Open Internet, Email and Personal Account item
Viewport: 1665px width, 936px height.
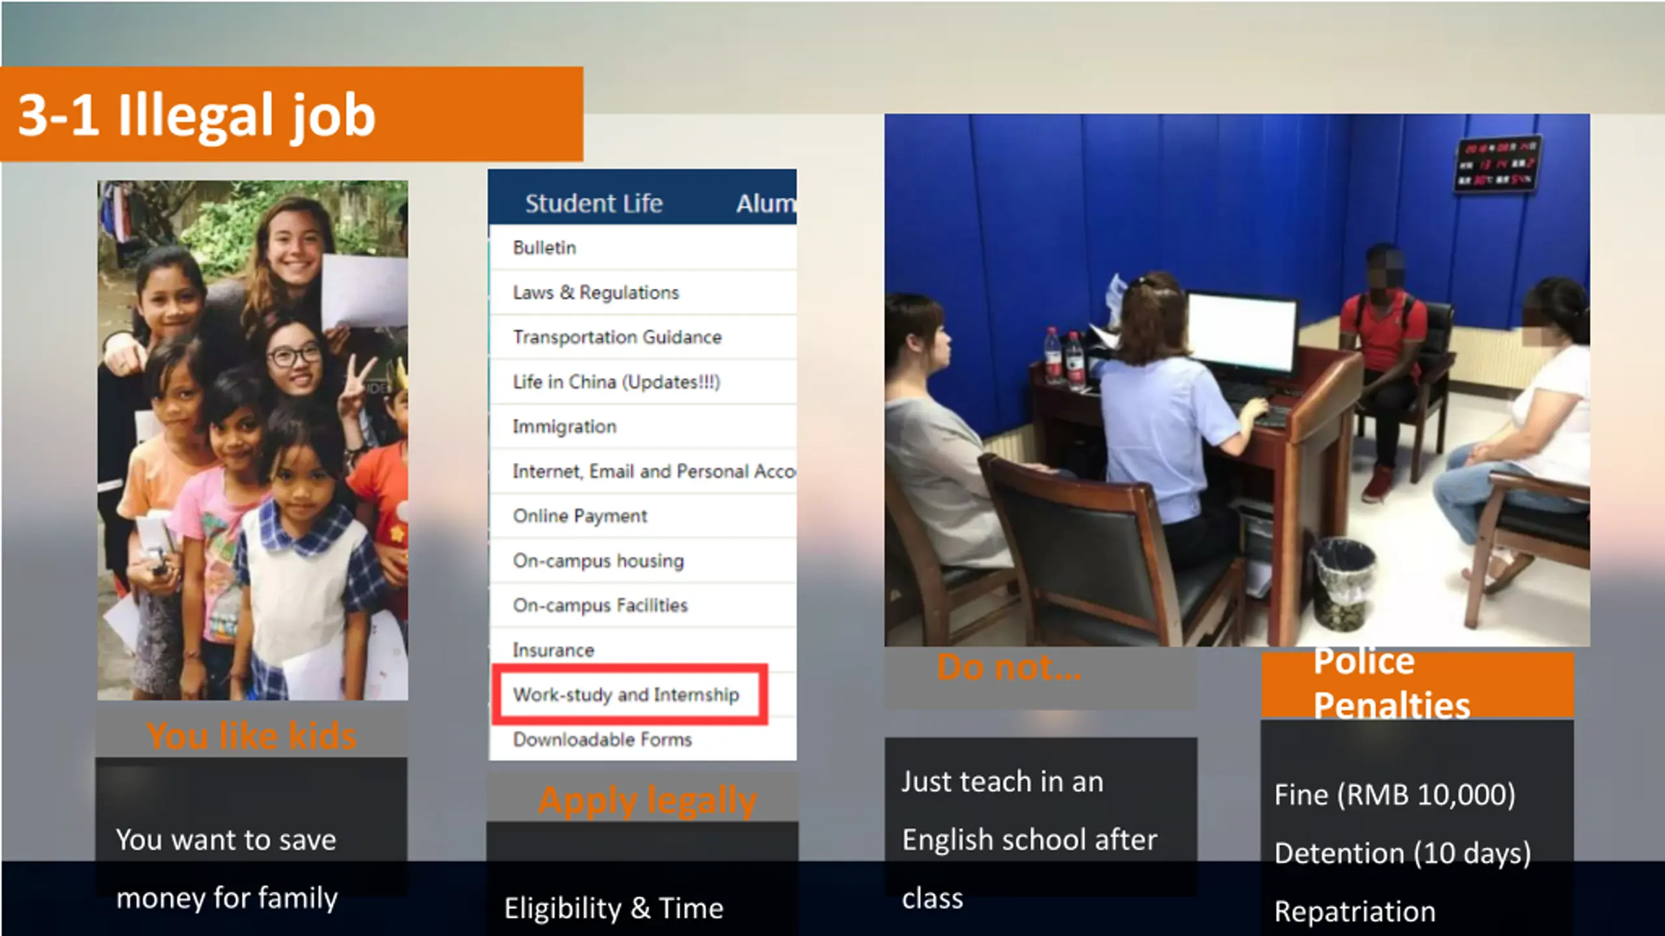643,471
